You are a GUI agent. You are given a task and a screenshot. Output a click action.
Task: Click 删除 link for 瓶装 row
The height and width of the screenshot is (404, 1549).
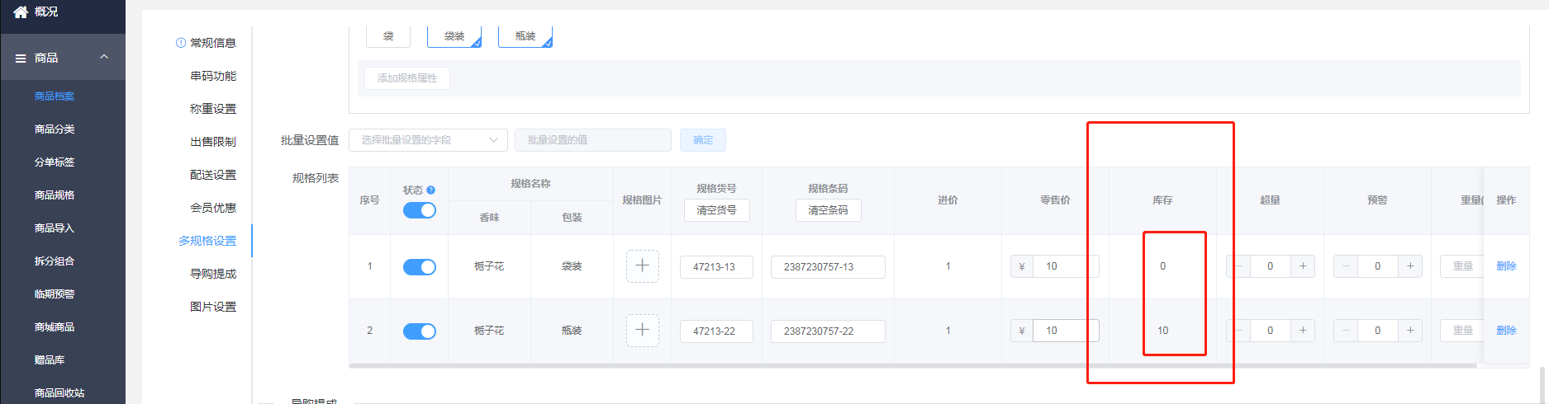click(1506, 331)
